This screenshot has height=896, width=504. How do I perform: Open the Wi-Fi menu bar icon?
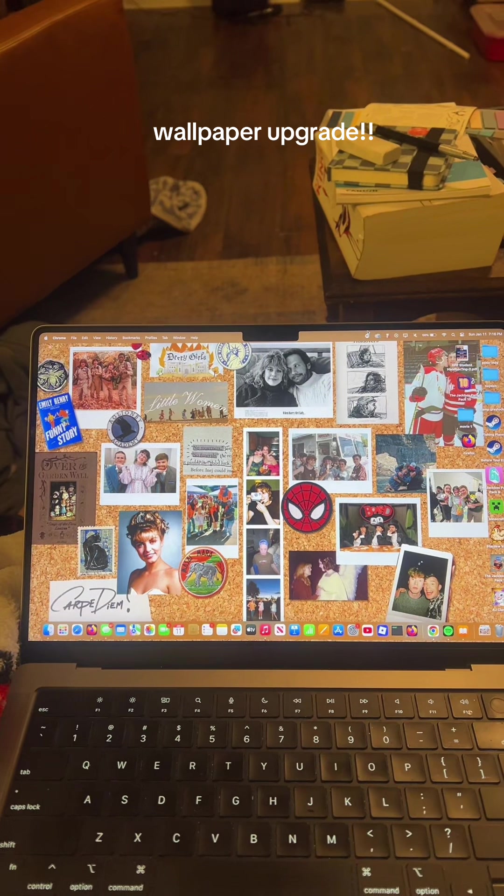[x=444, y=335]
